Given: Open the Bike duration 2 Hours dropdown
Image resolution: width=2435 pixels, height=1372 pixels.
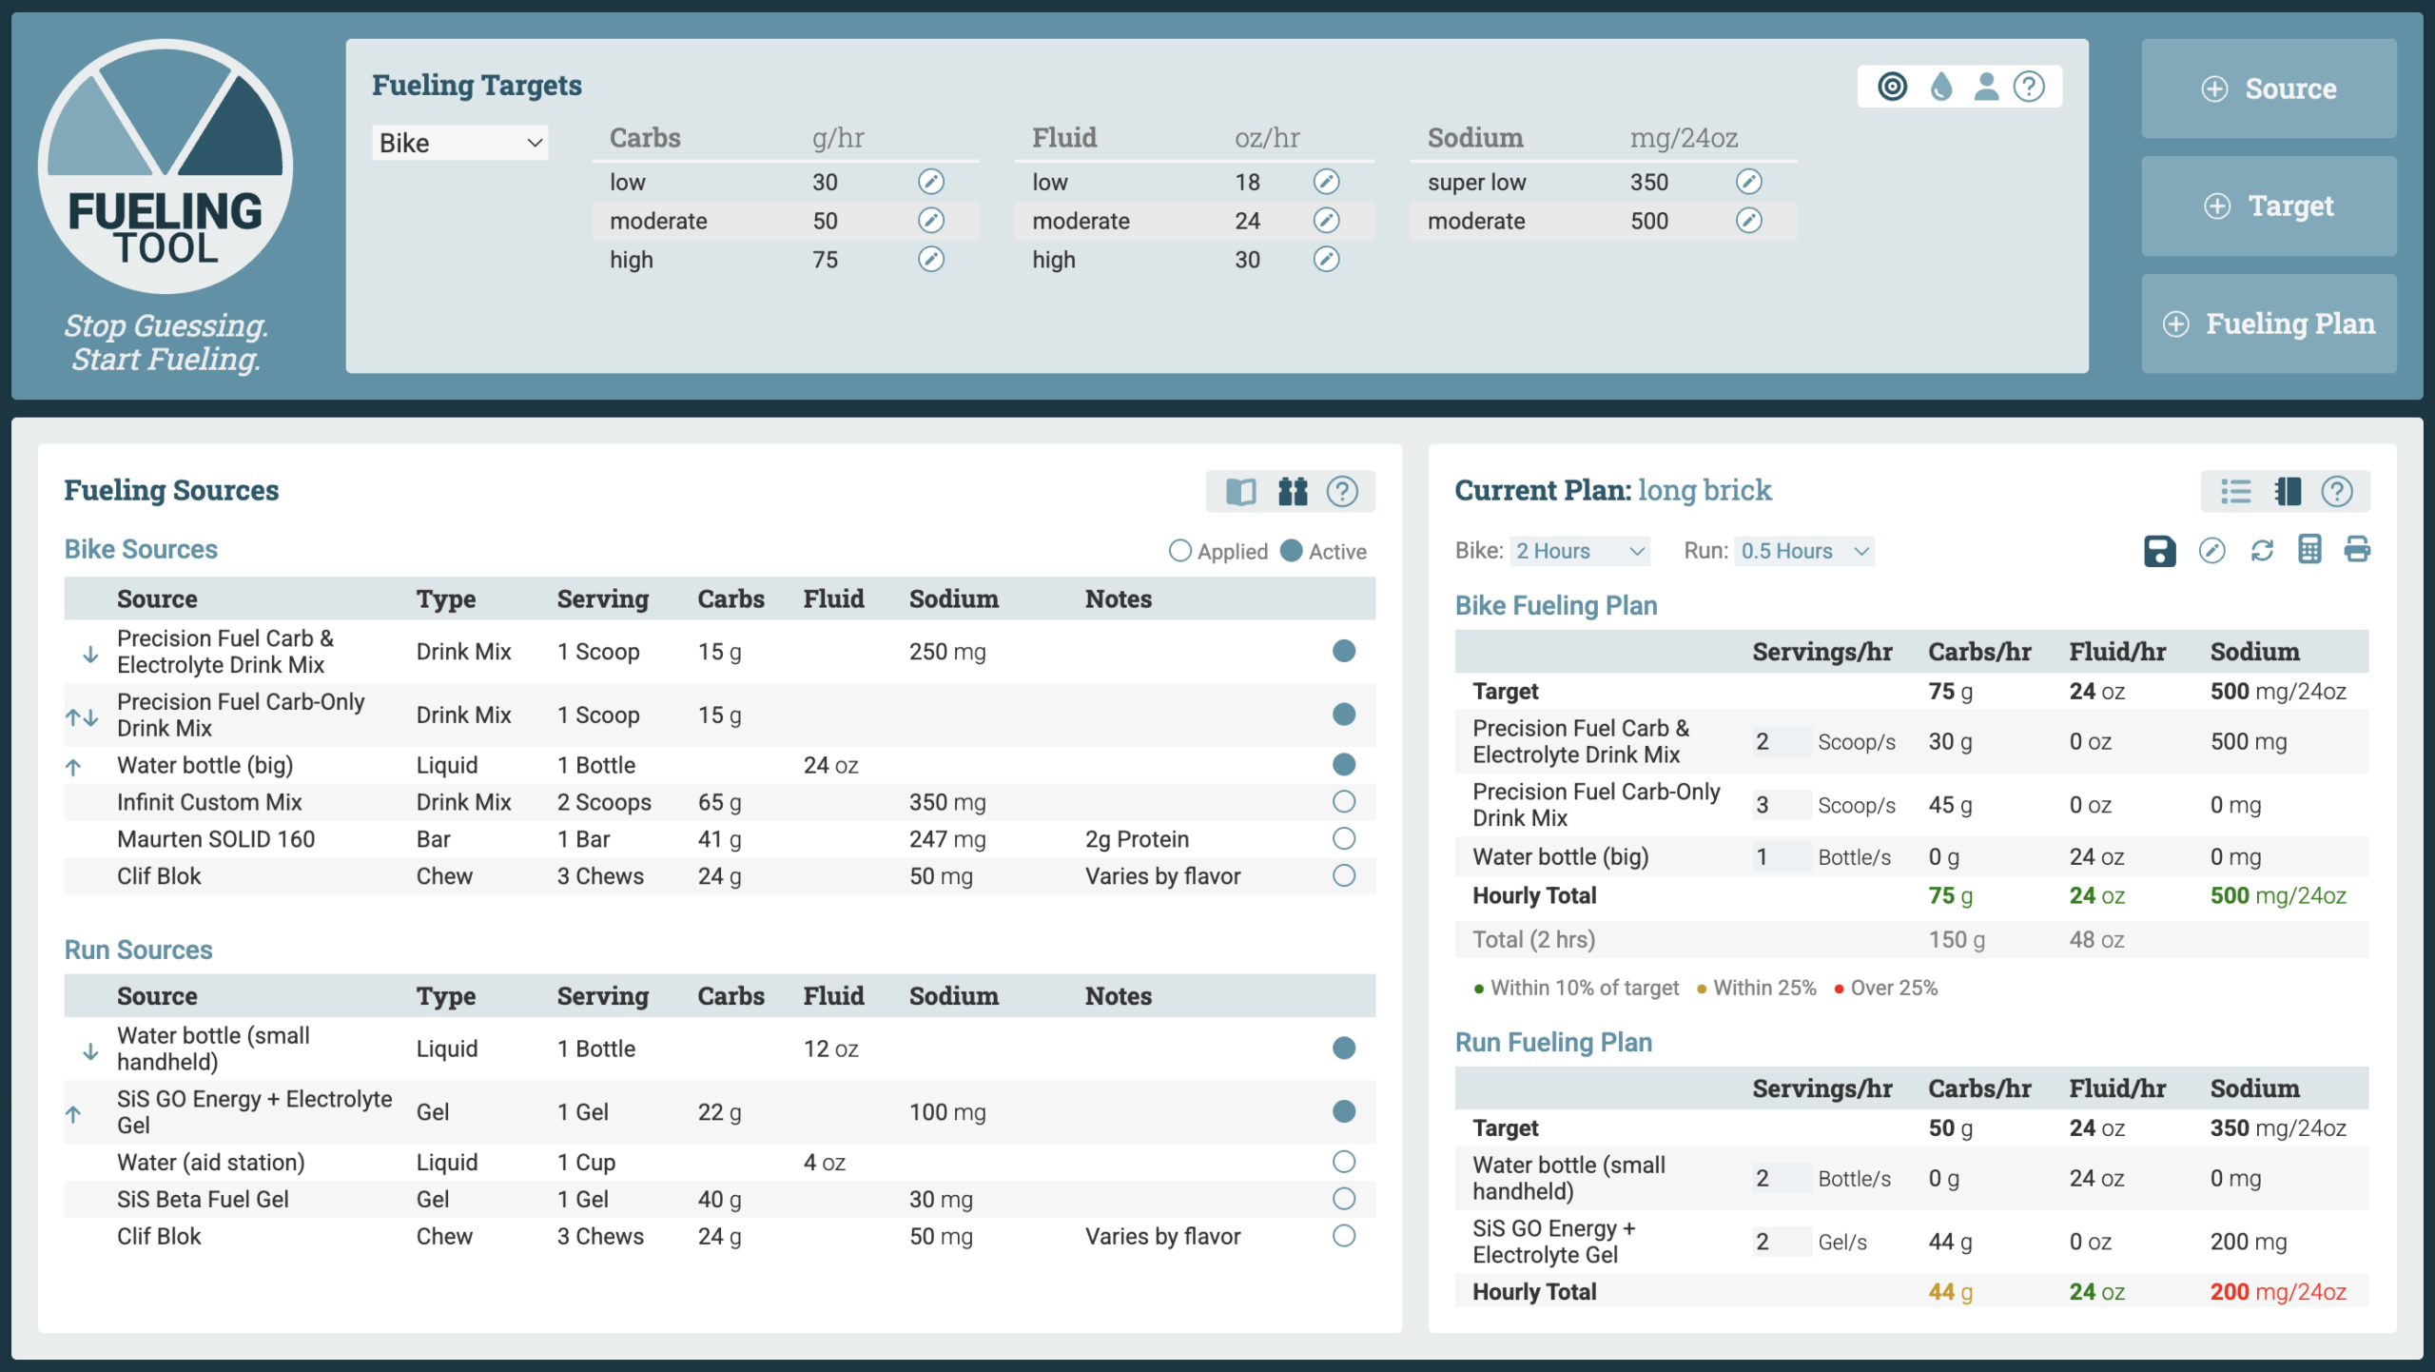Looking at the screenshot, I should point(1579,551).
